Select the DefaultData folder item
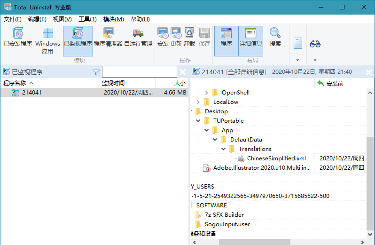 246,140
